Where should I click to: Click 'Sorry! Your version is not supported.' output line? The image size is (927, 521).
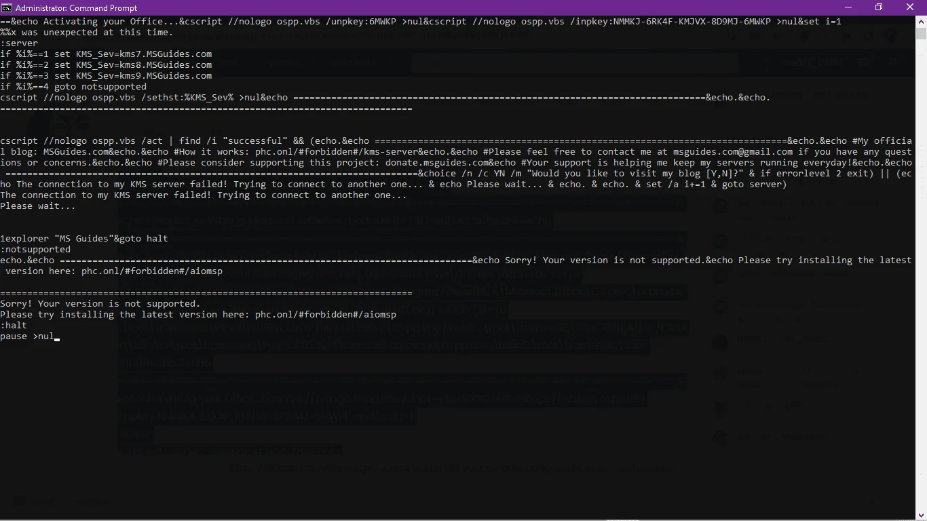(100, 304)
